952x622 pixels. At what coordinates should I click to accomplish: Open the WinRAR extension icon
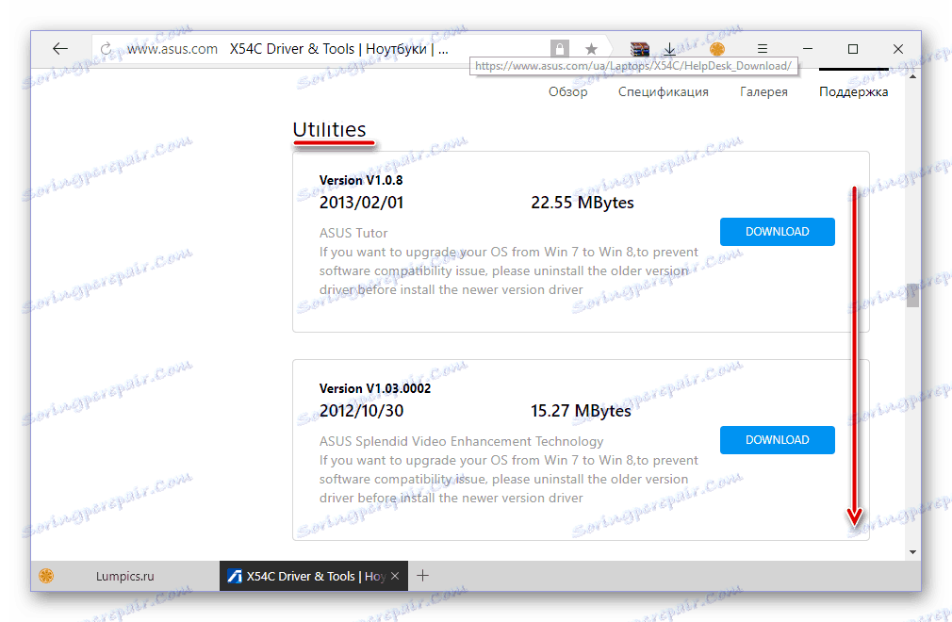pyautogui.click(x=640, y=49)
